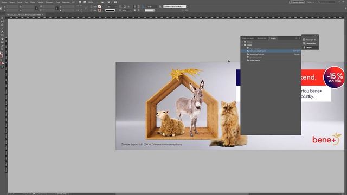Click the apply color button in toolbox
This screenshot has width=347, height=195.
(2, 63)
